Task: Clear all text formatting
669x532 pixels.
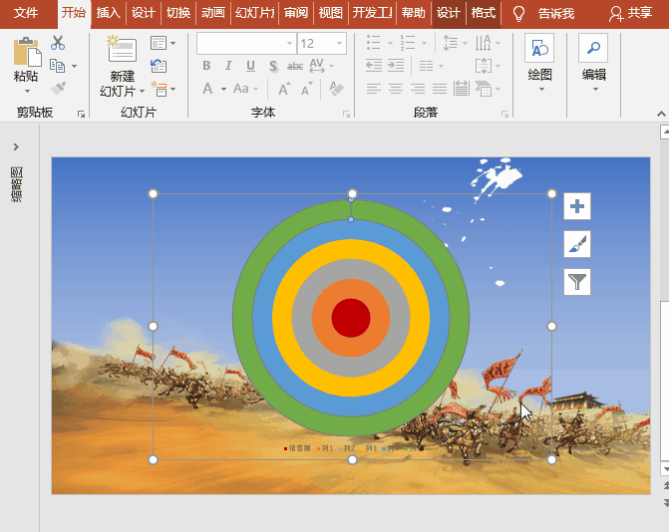Action: click(336, 89)
